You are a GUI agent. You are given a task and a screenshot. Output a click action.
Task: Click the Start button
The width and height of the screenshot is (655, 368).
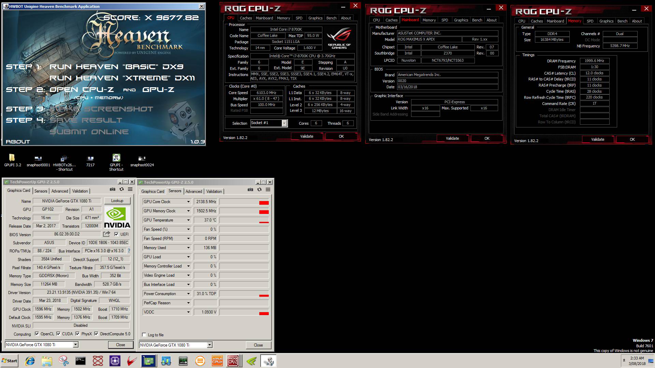pos(9,361)
